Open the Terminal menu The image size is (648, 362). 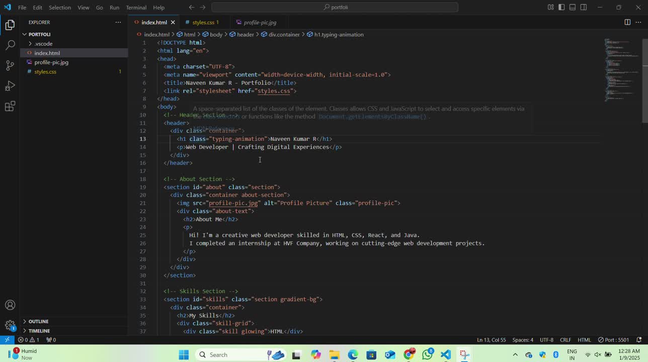(136, 8)
